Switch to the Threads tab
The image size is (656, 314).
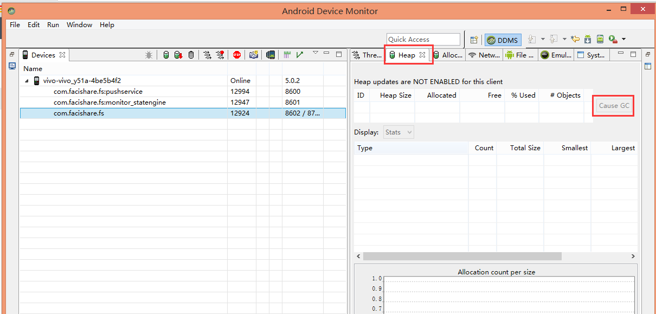coord(366,55)
